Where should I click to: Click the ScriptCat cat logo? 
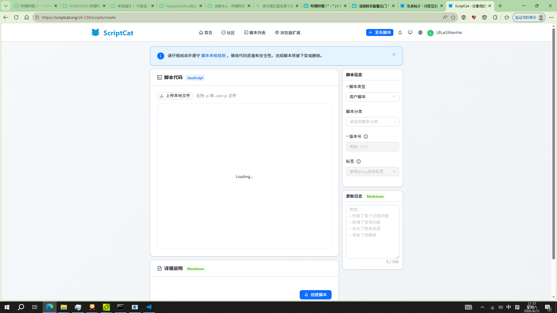(95, 32)
